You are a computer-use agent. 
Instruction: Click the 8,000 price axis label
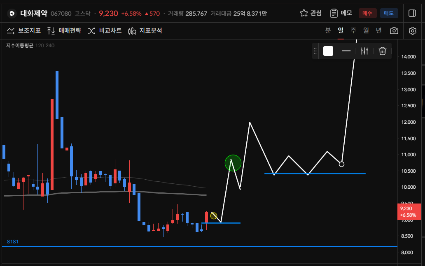tap(407, 252)
